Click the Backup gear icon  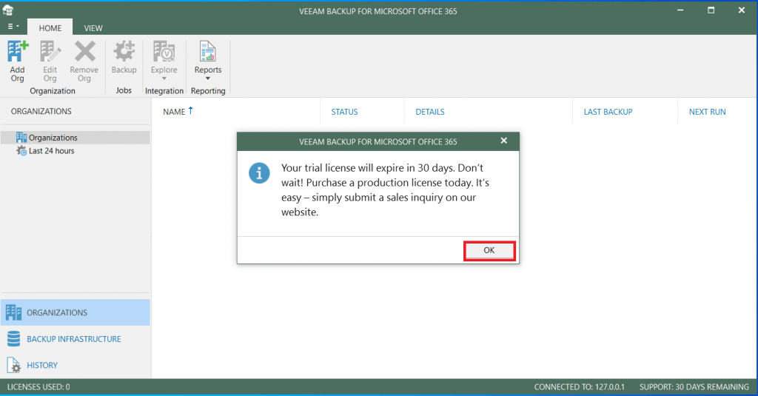[124, 52]
